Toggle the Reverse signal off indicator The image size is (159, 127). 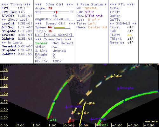[130, 43]
